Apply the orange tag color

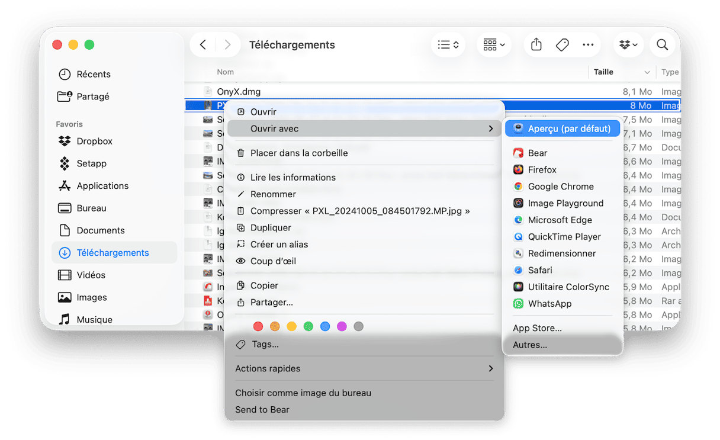275,326
